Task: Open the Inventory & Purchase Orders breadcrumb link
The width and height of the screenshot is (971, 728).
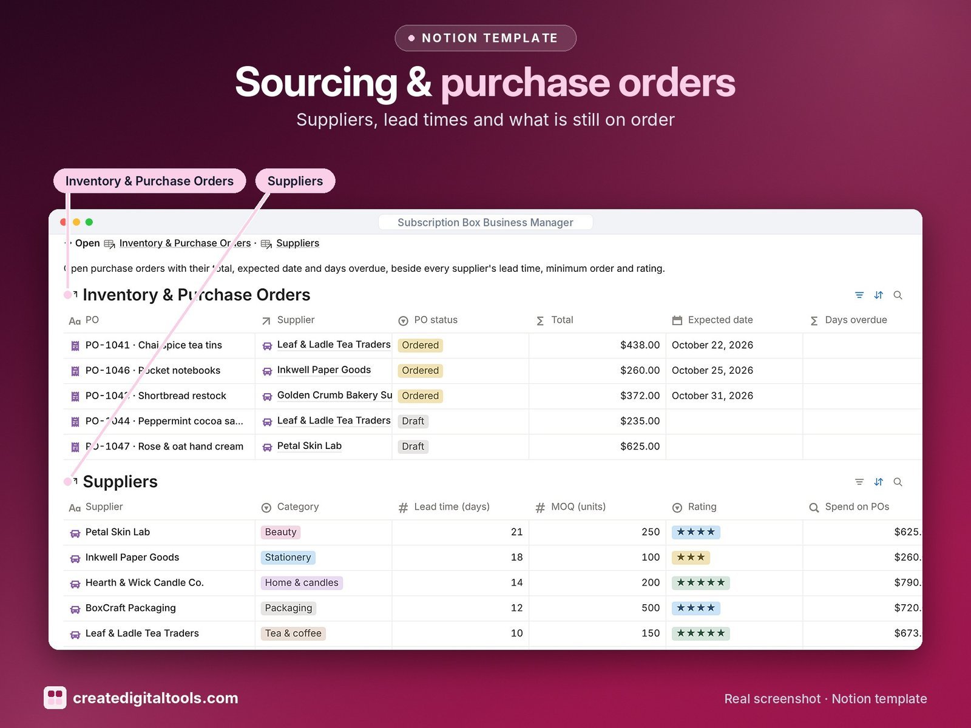Action: tap(185, 243)
